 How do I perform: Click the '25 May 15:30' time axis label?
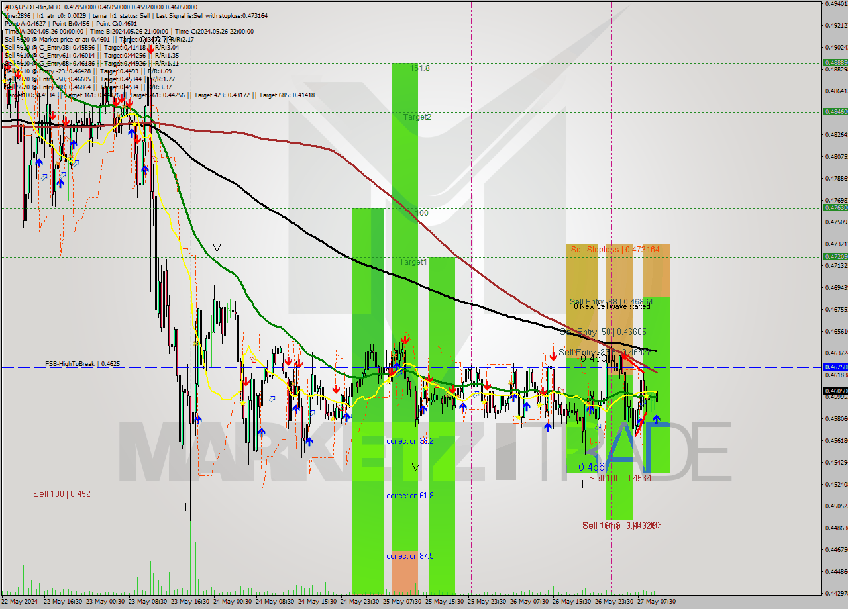[x=443, y=602]
